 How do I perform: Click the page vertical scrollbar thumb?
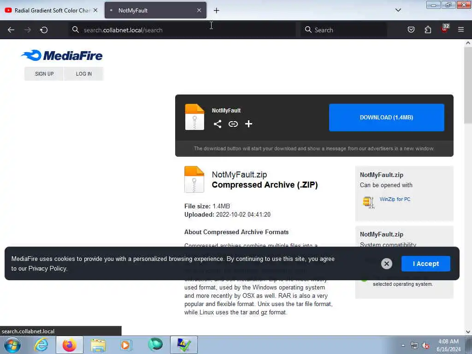(x=468, y=85)
